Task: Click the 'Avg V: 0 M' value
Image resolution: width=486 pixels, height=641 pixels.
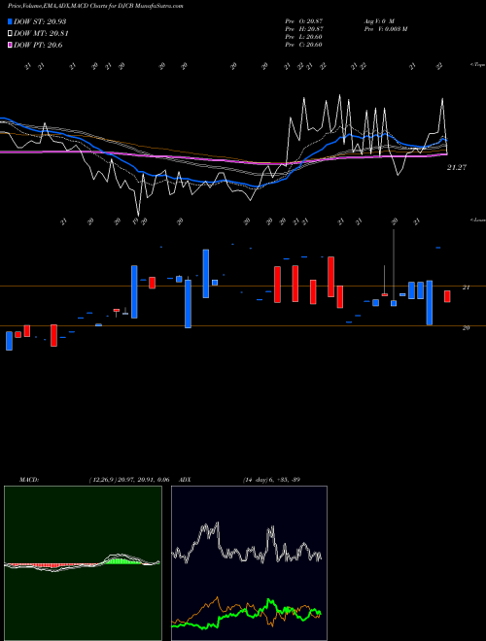Action: pos(379,20)
